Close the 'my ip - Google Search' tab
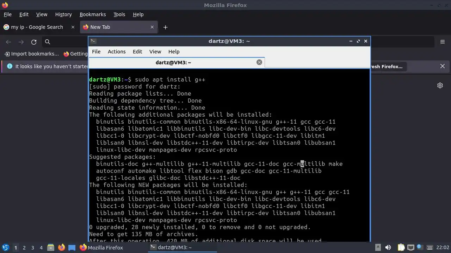The width and height of the screenshot is (451, 253). [73, 27]
